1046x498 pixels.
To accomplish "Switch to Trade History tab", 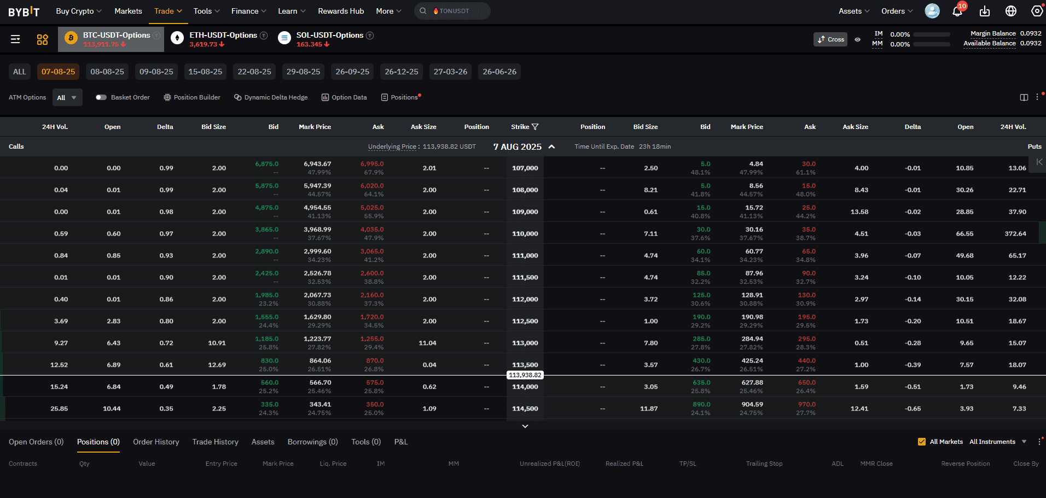I will click(215, 442).
